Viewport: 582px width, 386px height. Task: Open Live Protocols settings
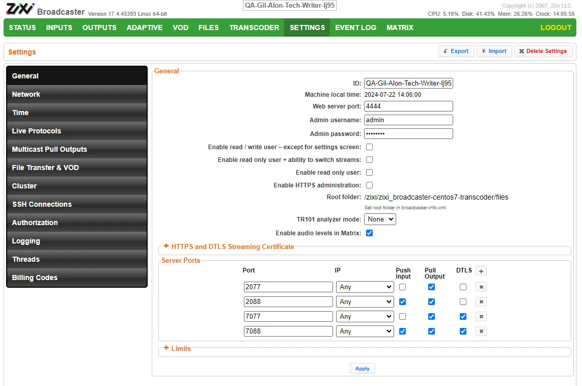(77, 131)
